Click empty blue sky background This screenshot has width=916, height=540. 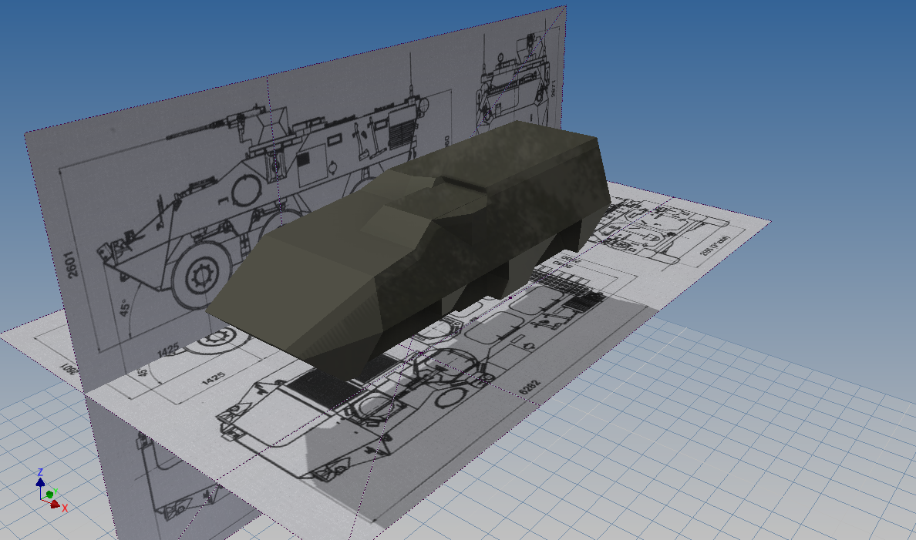click(732, 77)
